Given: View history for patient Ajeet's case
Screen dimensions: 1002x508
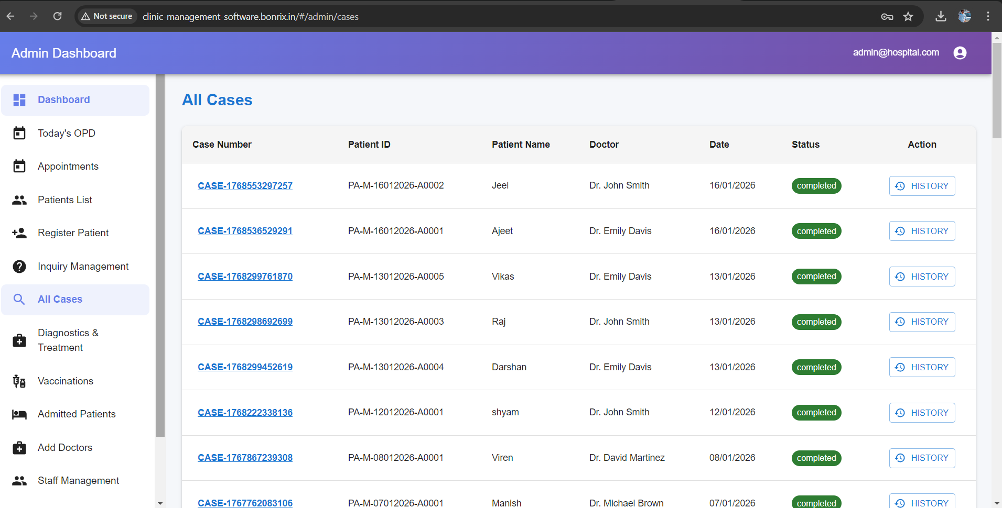Looking at the screenshot, I should [922, 231].
